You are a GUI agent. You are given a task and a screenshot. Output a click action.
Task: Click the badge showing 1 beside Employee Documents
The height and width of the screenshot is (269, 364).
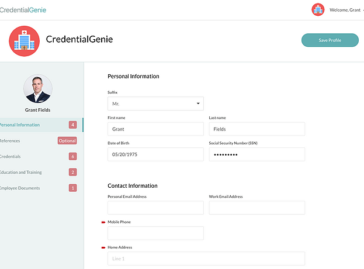[72, 188]
